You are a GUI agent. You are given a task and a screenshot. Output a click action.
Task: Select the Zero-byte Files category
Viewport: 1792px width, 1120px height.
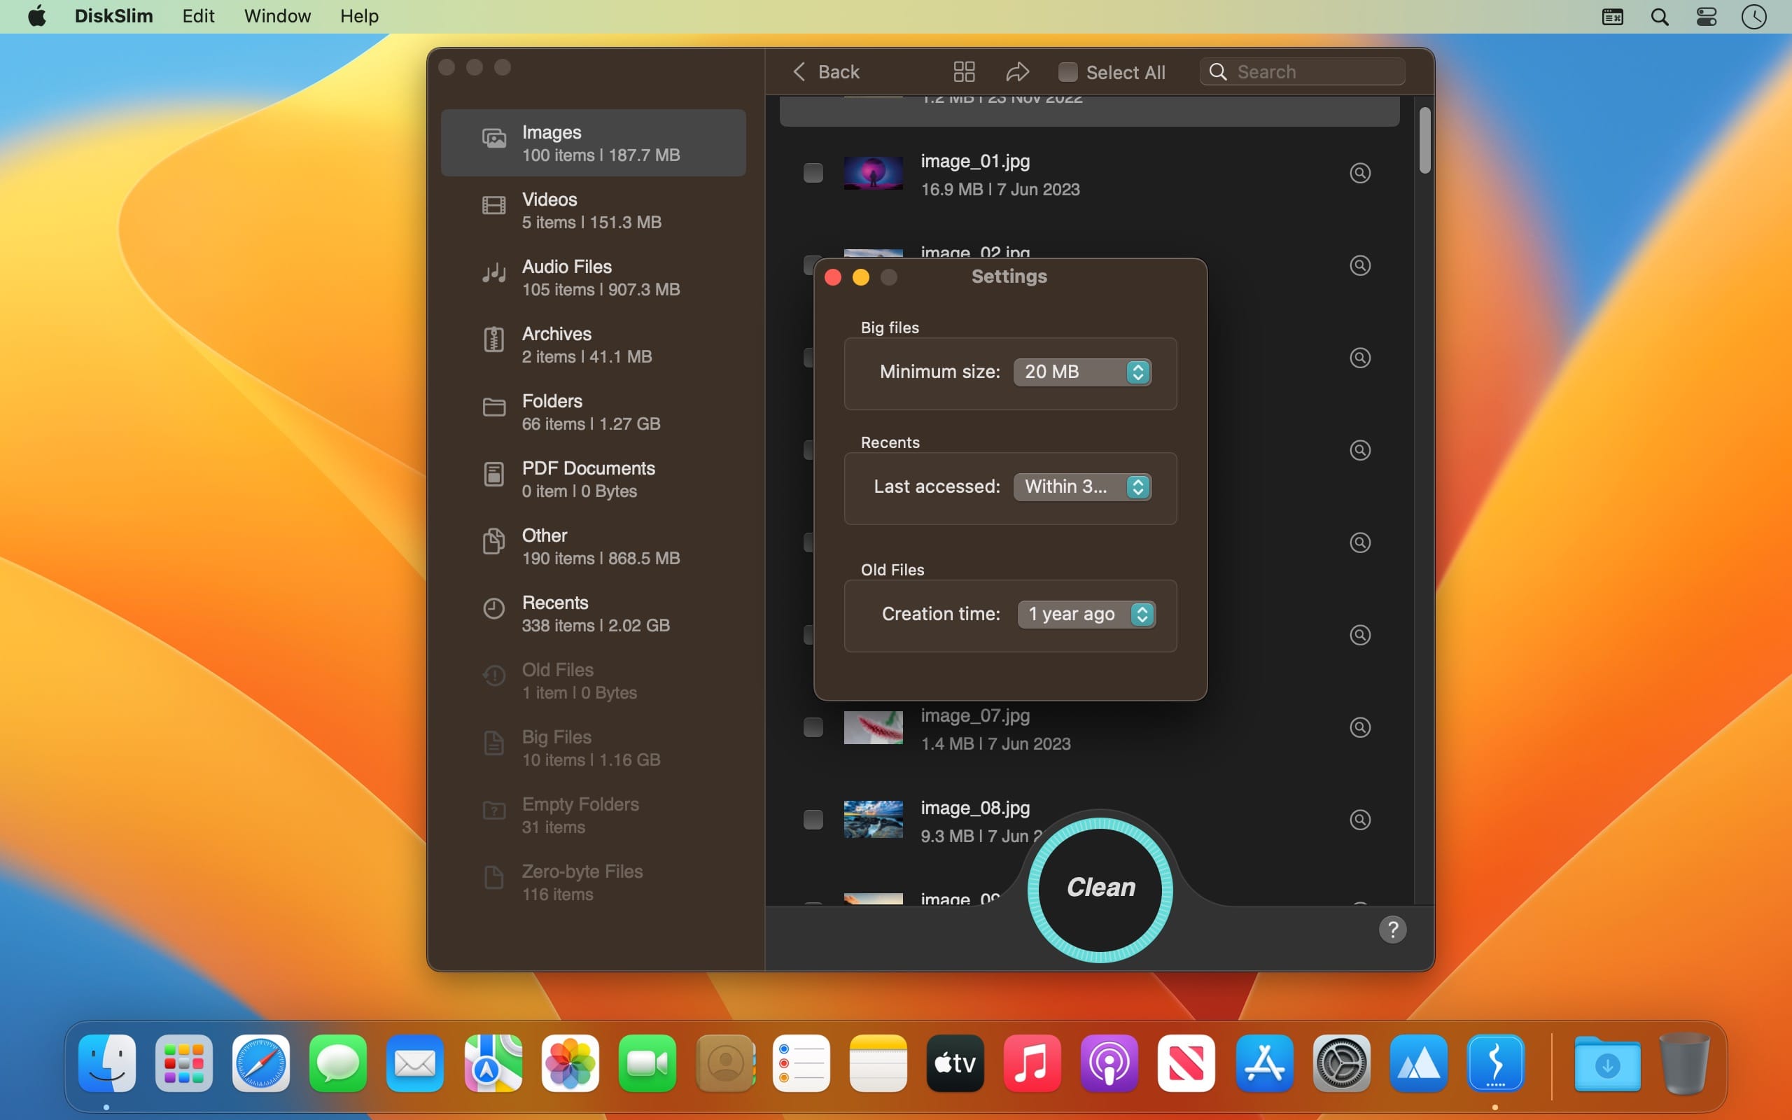click(593, 882)
